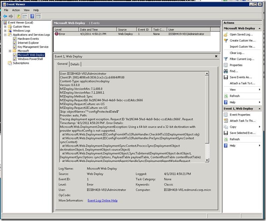The width and height of the screenshot is (266, 221).
Task: Click the red Error icon in event row
Action: click(57, 34)
